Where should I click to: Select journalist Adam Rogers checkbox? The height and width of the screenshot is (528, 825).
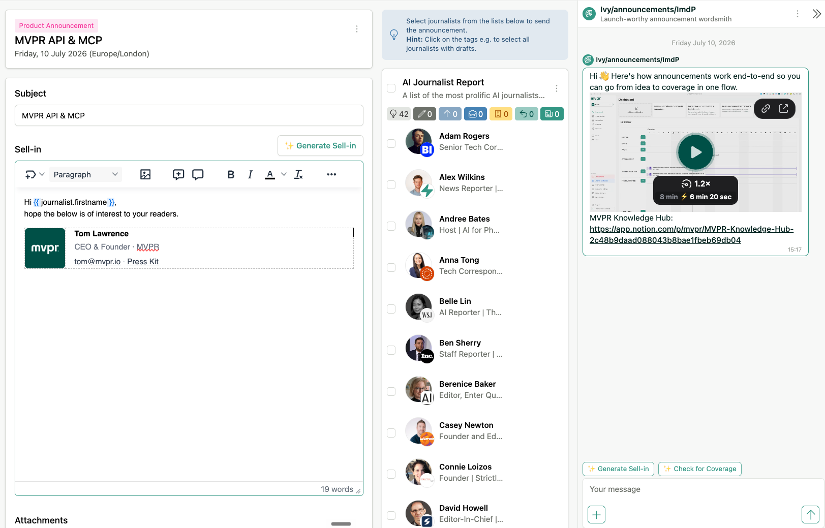[x=391, y=143]
